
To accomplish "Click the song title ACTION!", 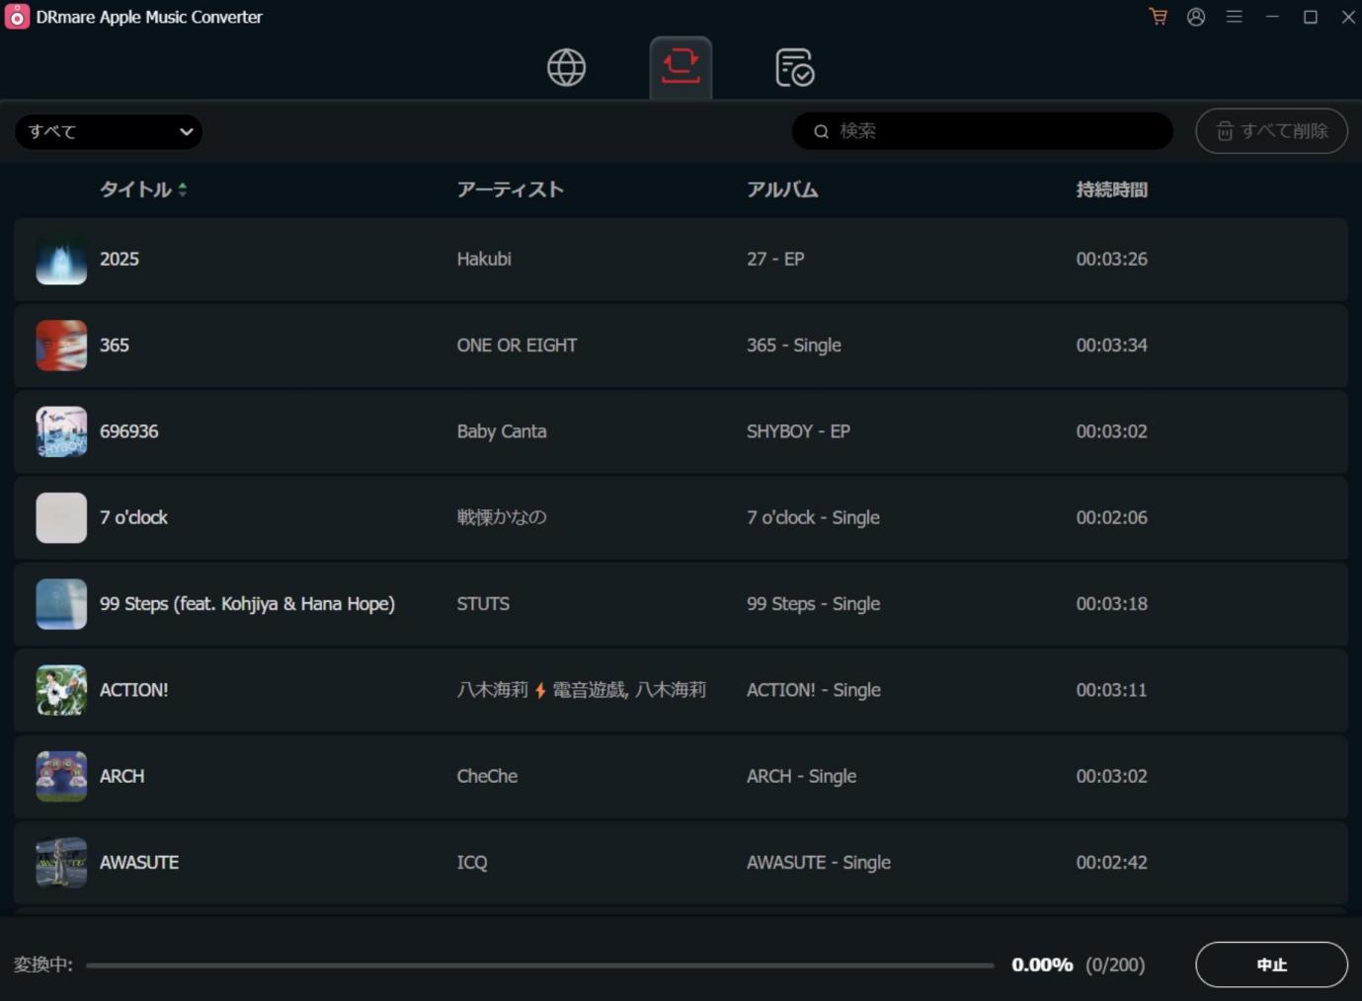I will tap(134, 690).
